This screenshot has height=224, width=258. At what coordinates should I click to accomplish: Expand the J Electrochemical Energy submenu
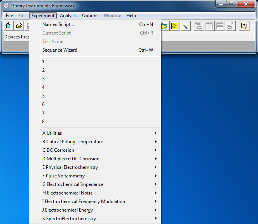(95, 210)
